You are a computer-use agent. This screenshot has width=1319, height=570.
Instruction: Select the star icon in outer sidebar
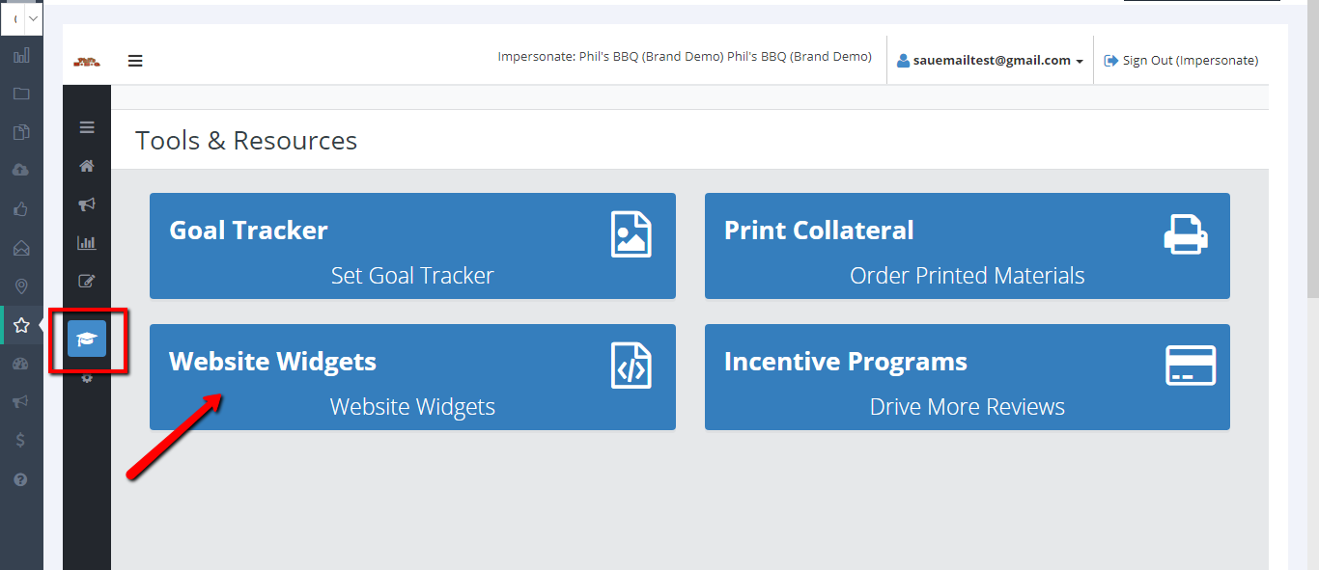pos(21,325)
